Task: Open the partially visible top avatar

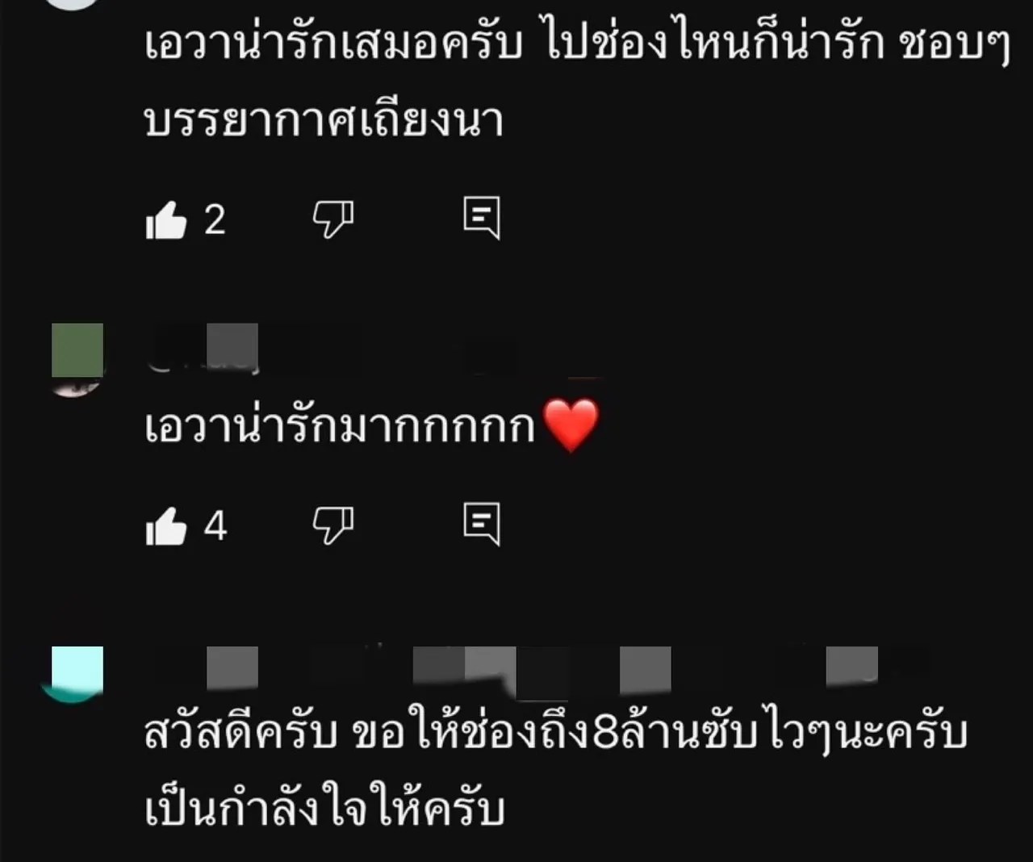Action: pos(73,4)
